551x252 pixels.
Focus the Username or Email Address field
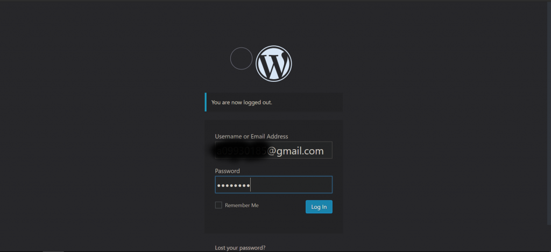(x=274, y=150)
